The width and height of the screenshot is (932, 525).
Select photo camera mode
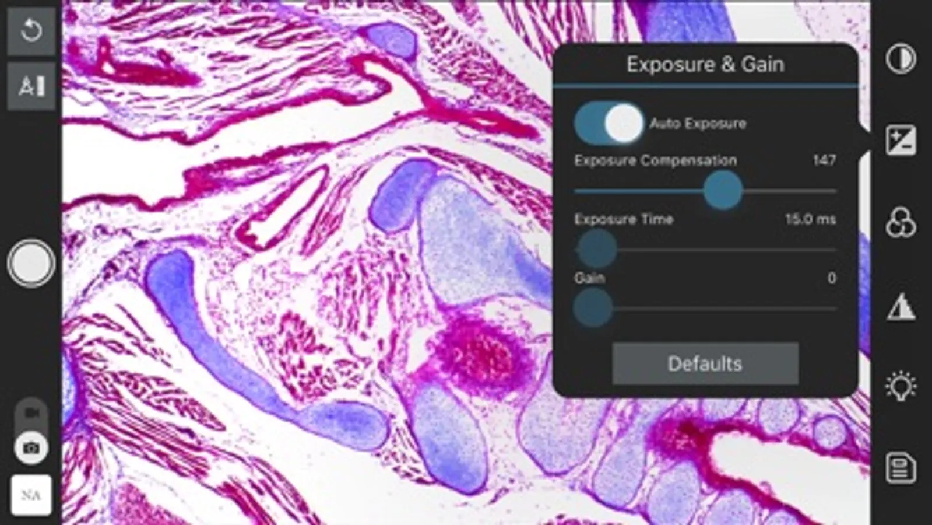click(x=31, y=448)
